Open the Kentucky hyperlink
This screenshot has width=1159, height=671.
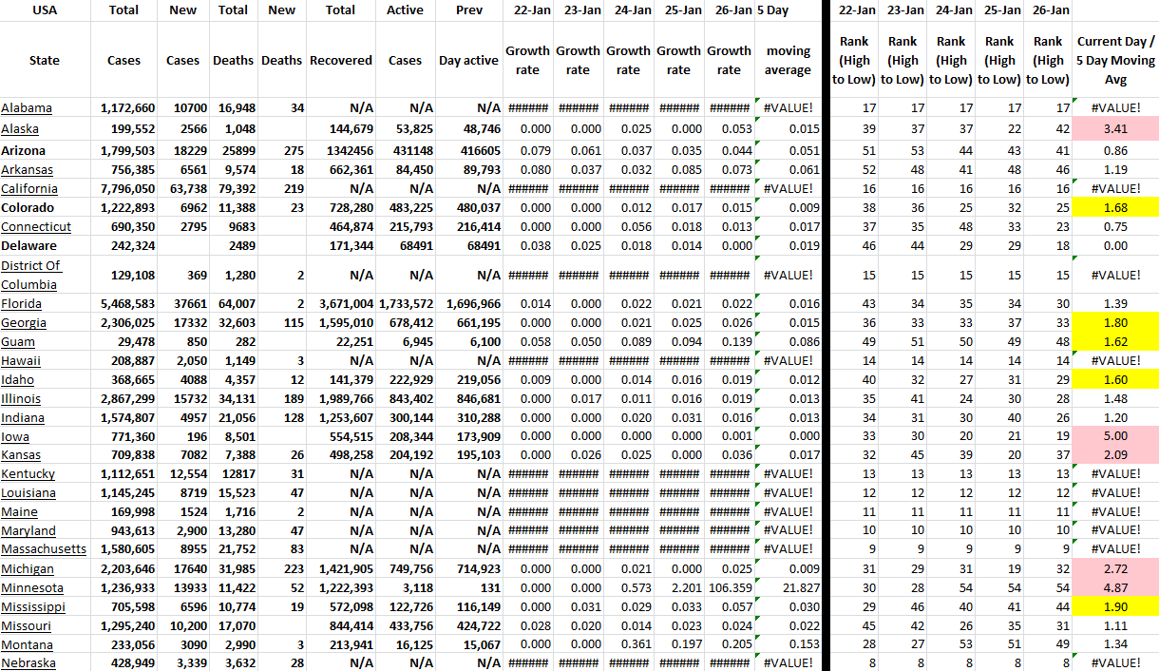pos(28,474)
